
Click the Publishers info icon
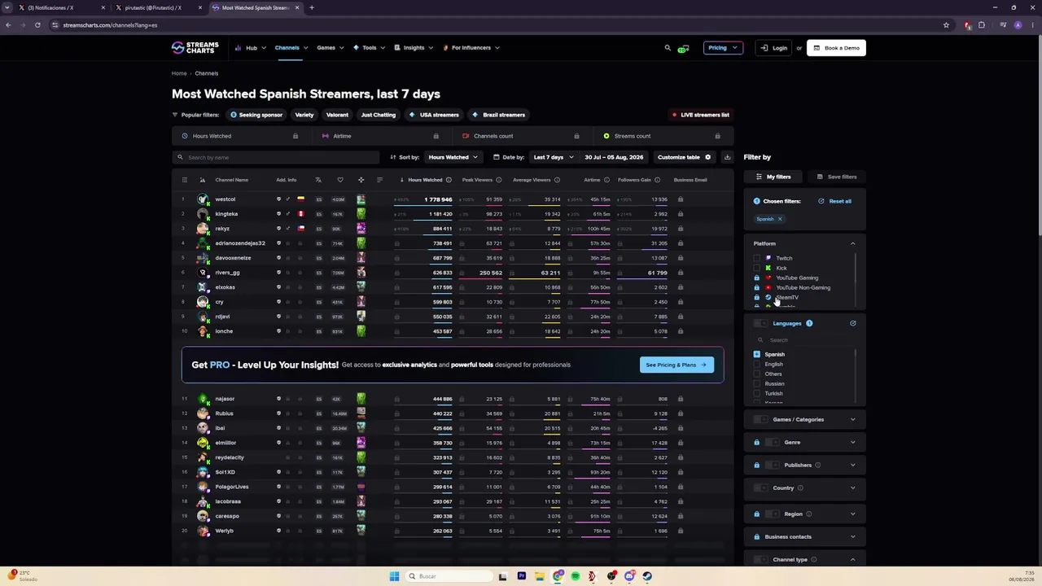pos(817,466)
